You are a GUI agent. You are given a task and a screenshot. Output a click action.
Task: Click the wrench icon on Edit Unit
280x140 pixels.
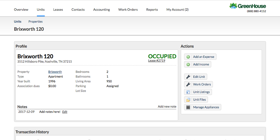(188, 77)
